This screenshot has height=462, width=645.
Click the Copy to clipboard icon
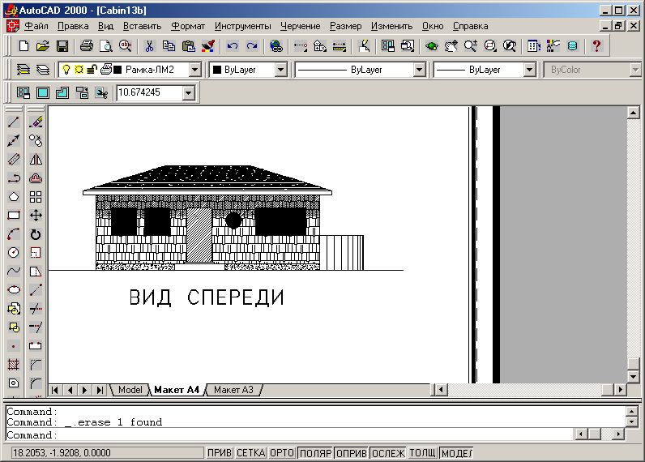pos(169,45)
